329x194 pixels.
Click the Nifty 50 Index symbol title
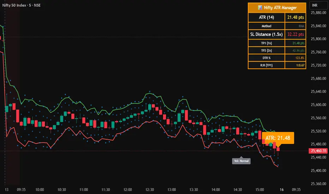(x=21, y=5)
